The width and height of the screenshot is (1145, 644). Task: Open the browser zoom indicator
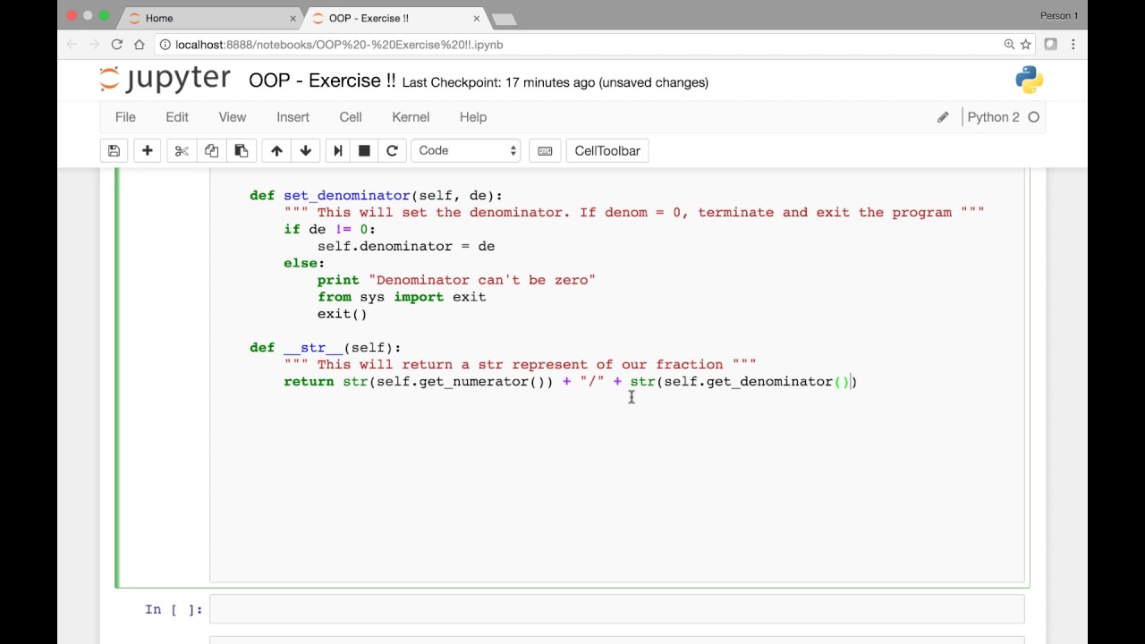1009,44
